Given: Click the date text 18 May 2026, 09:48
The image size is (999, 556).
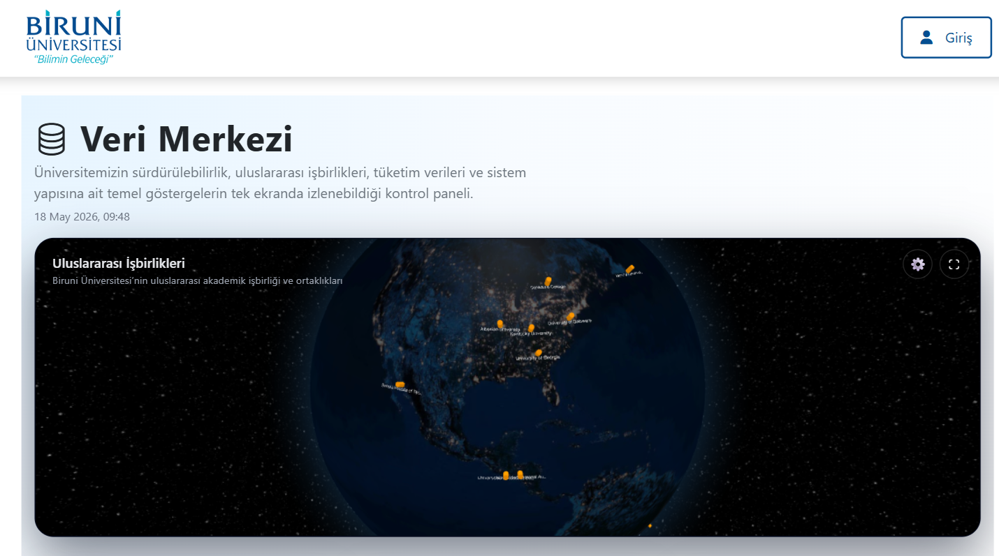Looking at the screenshot, I should tap(82, 216).
